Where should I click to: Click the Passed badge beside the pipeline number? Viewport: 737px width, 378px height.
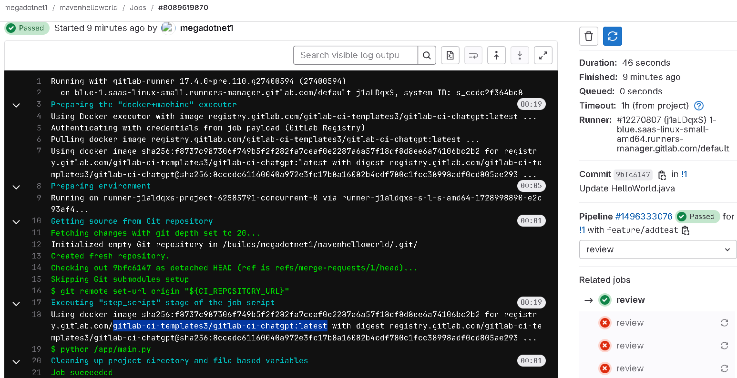pos(698,217)
